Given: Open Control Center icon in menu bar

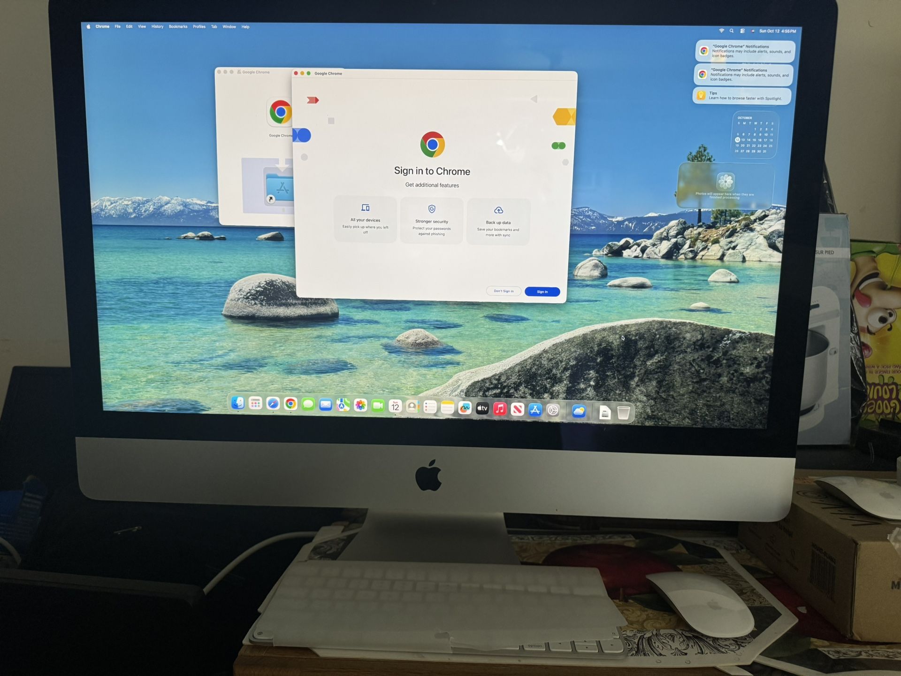Looking at the screenshot, I should (742, 31).
